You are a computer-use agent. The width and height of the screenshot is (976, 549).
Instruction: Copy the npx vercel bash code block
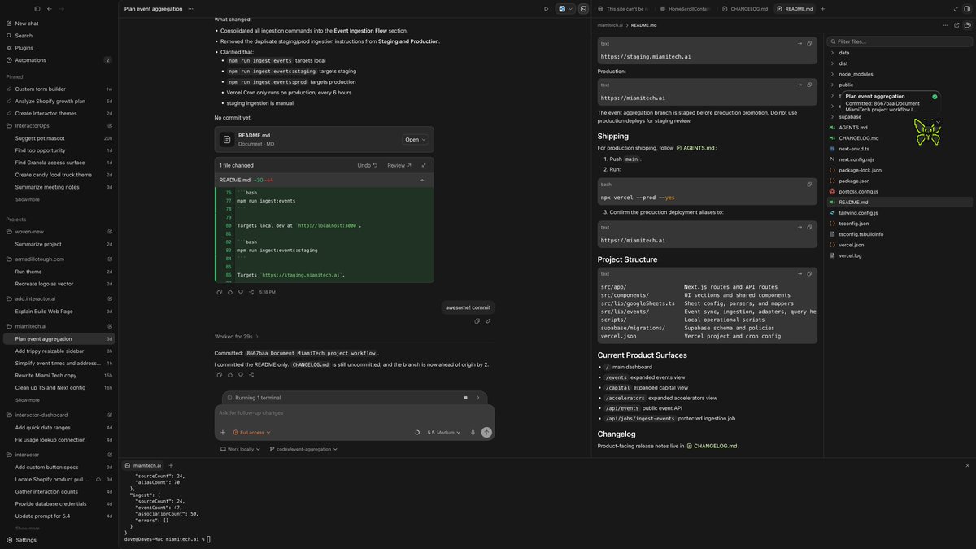pyautogui.click(x=809, y=185)
